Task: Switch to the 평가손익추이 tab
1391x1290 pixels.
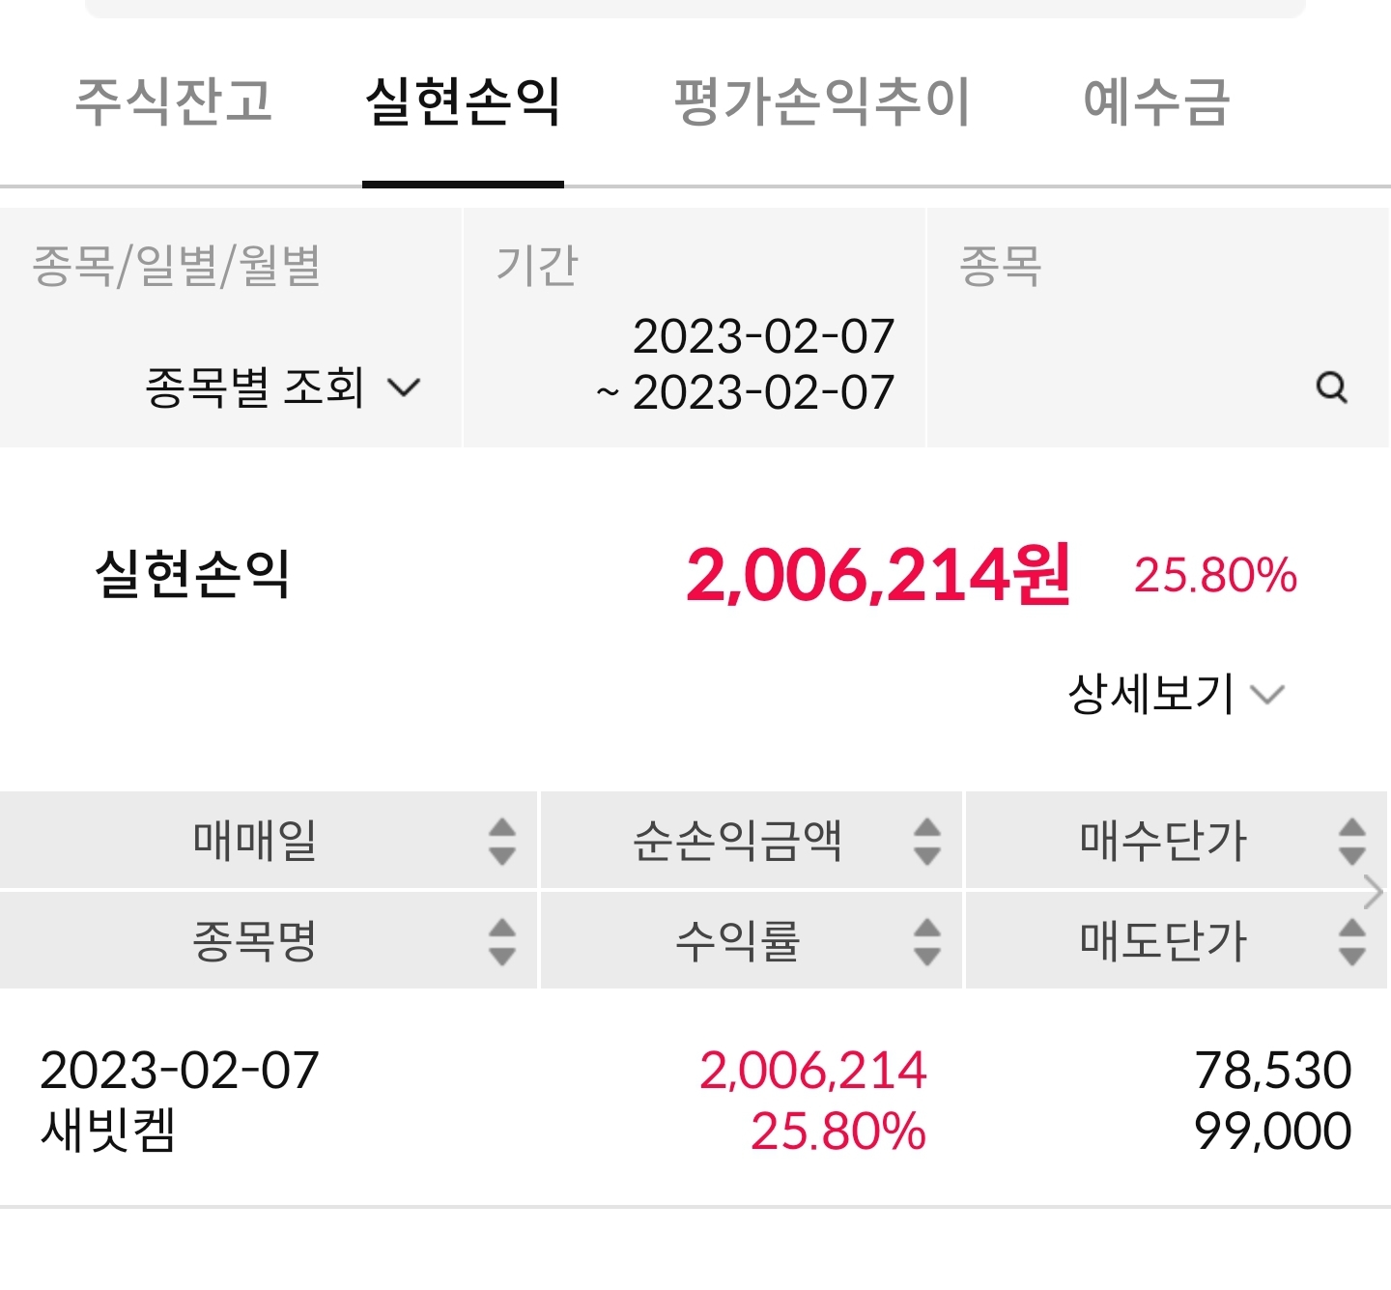Action: click(821, 101)
